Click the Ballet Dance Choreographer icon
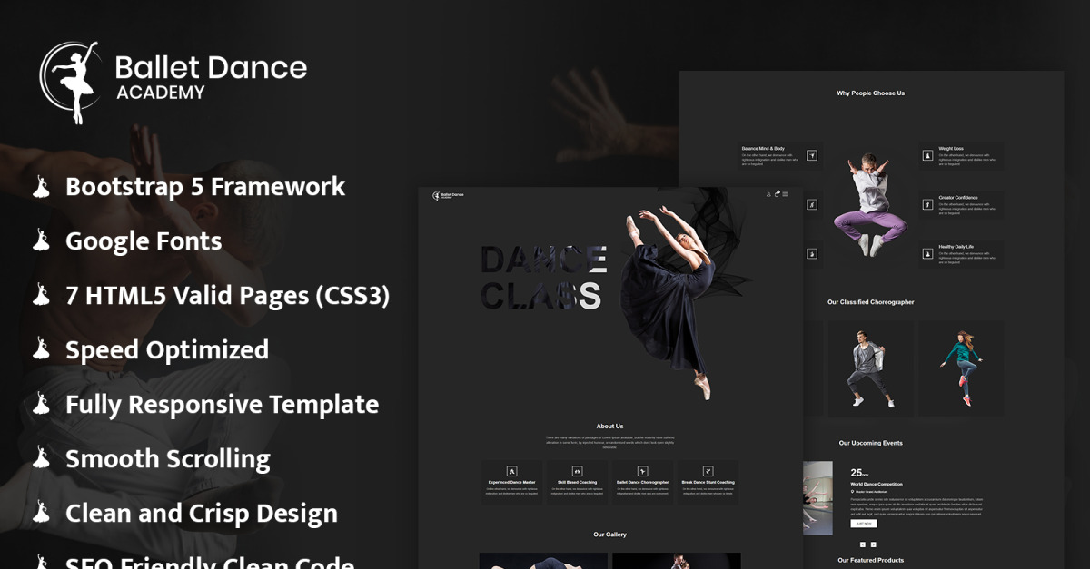1090x569 pixels. pyautogui.click(x=642, y=471)
